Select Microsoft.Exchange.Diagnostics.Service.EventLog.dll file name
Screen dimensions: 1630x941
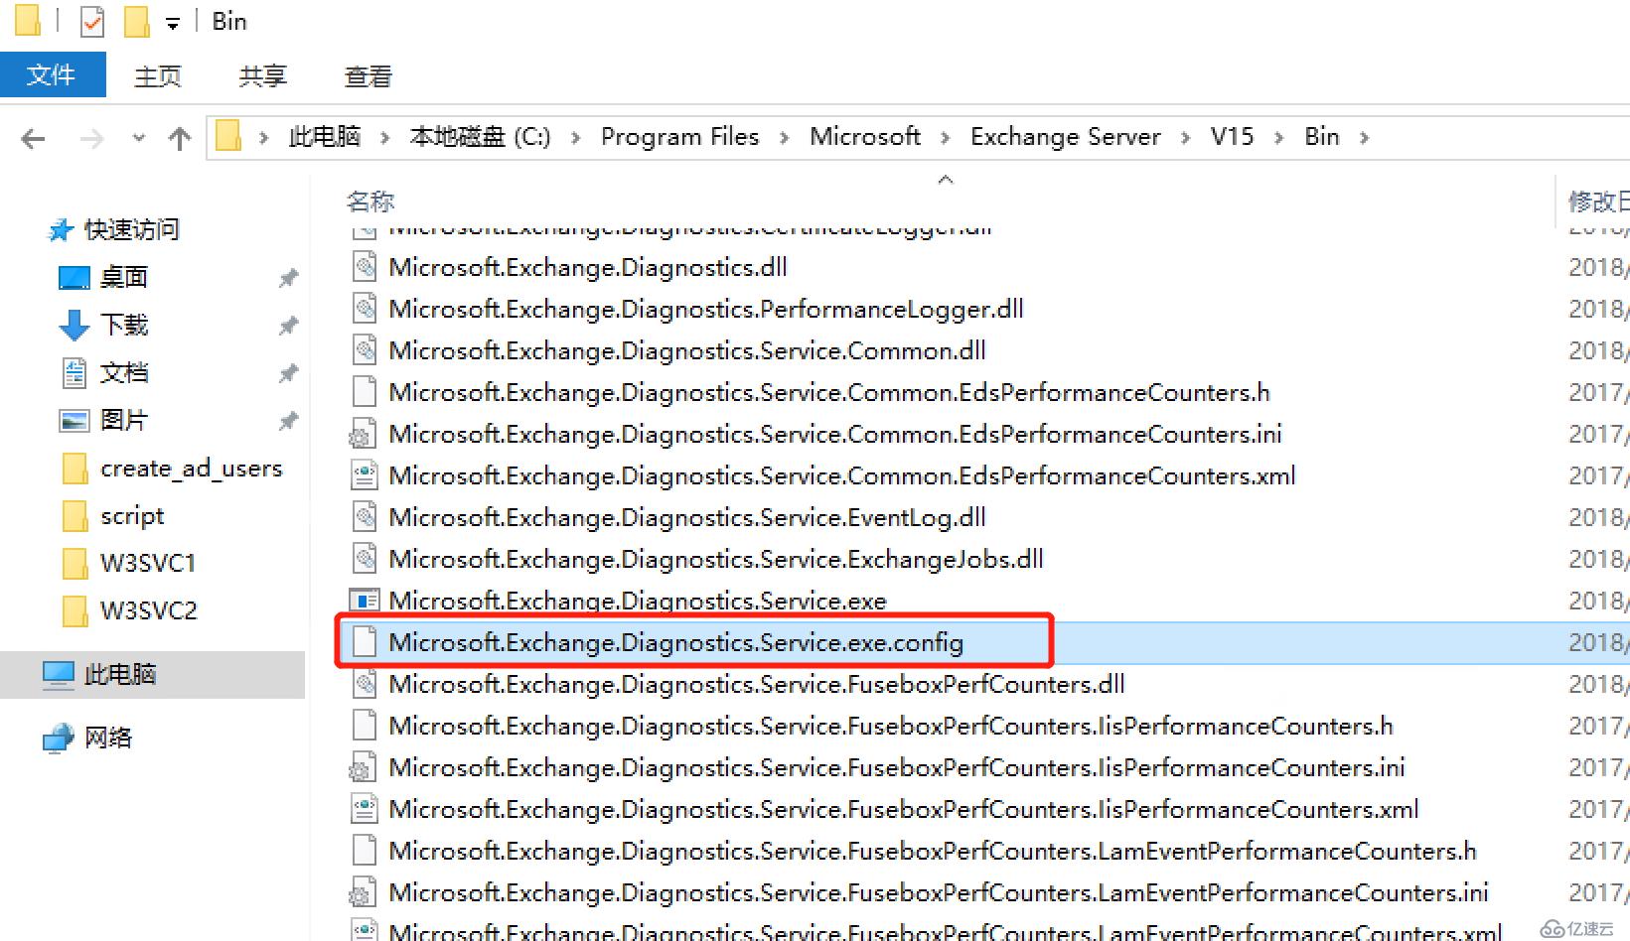tap(687, 517)
